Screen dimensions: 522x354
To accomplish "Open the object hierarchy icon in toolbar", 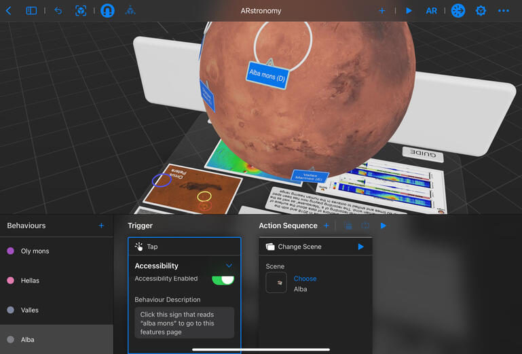I will pos(130,11).
